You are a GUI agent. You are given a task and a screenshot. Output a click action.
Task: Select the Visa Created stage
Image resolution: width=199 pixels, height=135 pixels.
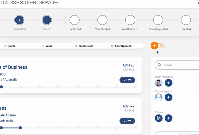[102, 20]
